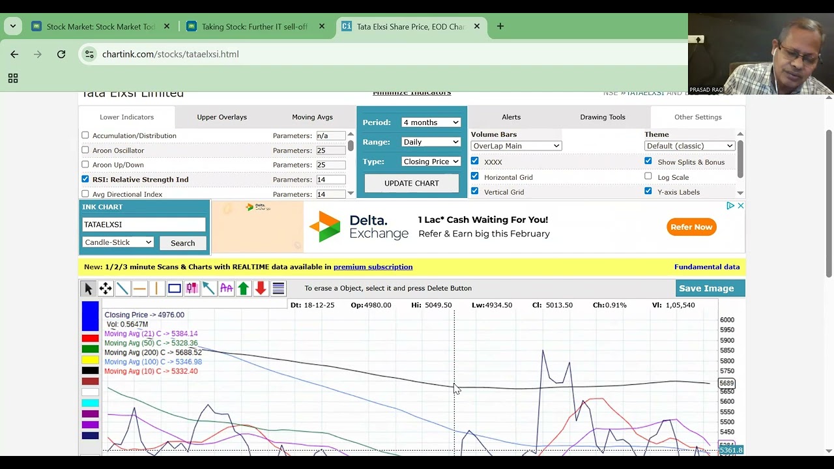This screenshot has height=469, width=834.
Task: Open the Fundamental data link
Action: pos(707,267)
